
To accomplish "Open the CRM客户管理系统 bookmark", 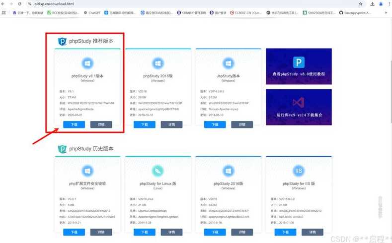I will (191, 13).
